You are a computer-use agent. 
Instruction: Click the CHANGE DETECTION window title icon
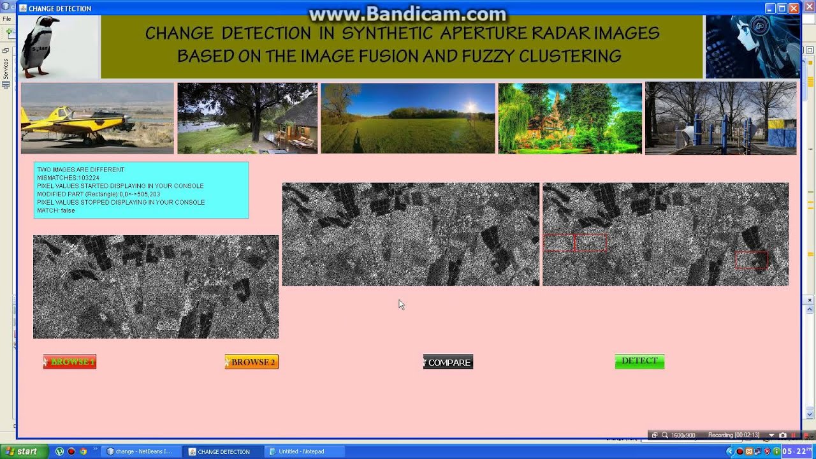coord(23,8)
